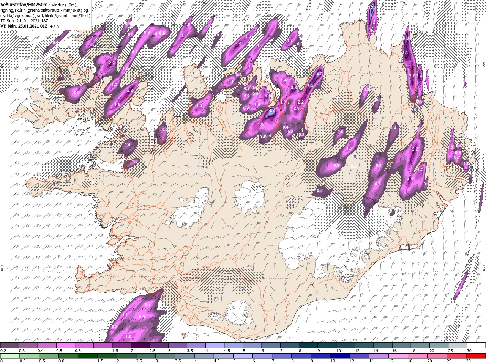Pick the red rain swatch after 30

476,356
